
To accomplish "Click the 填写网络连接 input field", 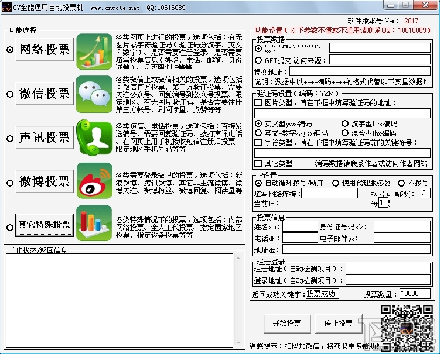I will tap(329, 193).
